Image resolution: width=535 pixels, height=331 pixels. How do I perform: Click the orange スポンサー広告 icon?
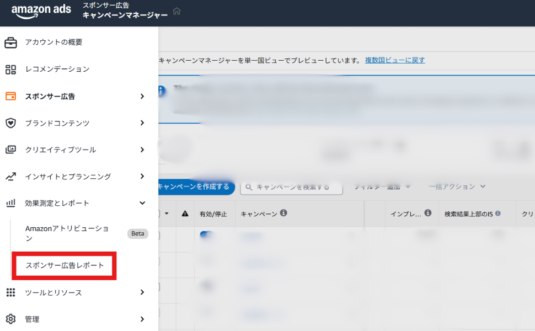[10, 96]
